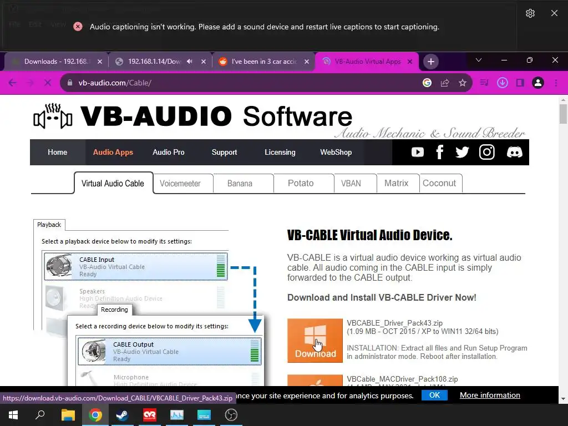Image resolution: width=568 pixels, height=426 pixels.
Task: Close the Reddit tab
Action: click(307, 62)
